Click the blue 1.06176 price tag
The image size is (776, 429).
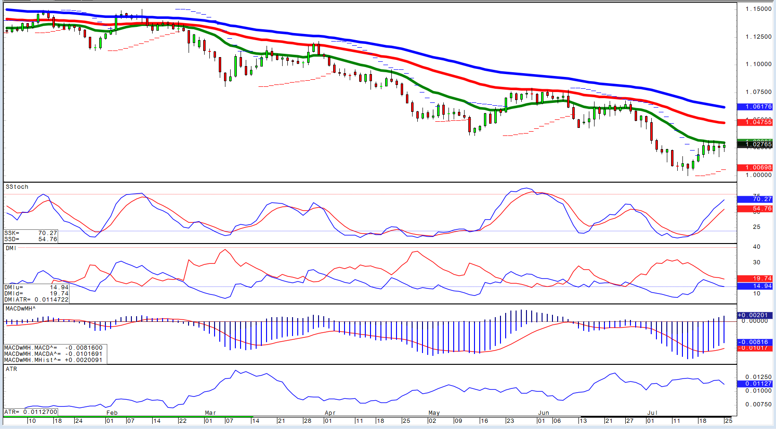755,107
